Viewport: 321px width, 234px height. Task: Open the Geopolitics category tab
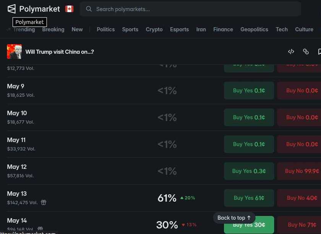pos(254,29)
